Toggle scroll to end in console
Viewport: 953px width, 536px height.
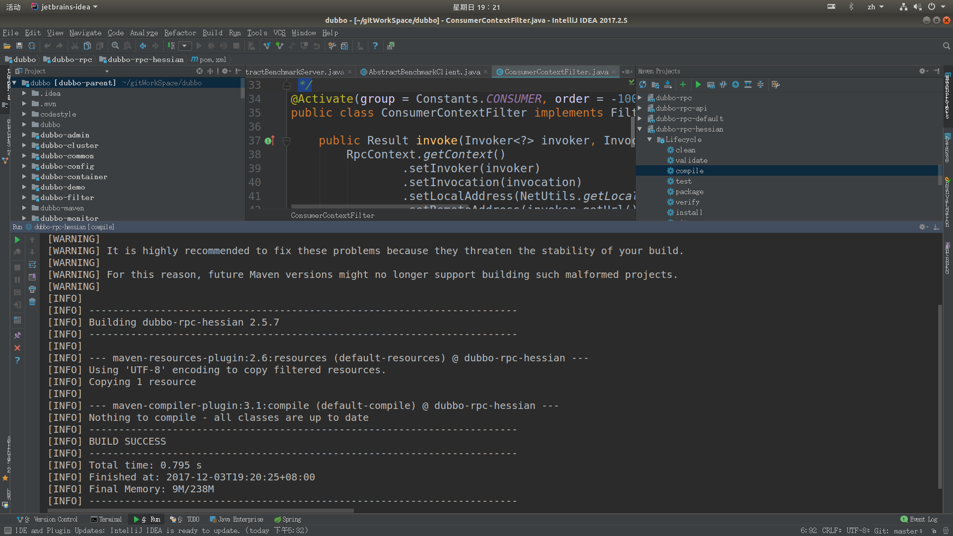pos(32,277)
